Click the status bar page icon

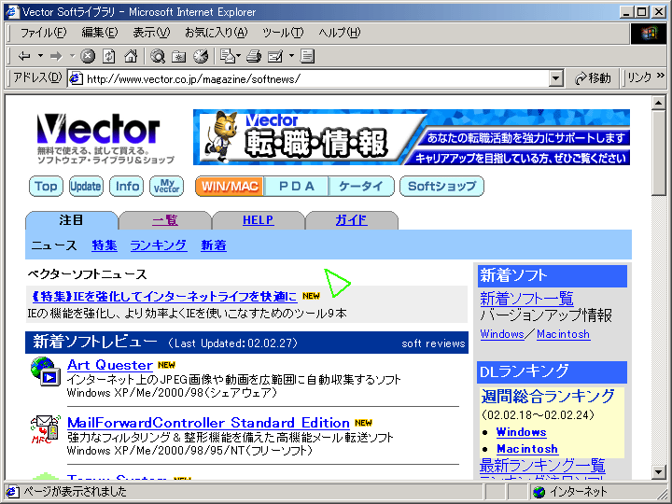coord(12,492)
